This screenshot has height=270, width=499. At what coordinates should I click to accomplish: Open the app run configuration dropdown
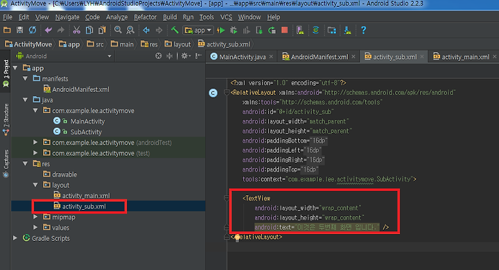coord(198,30)
